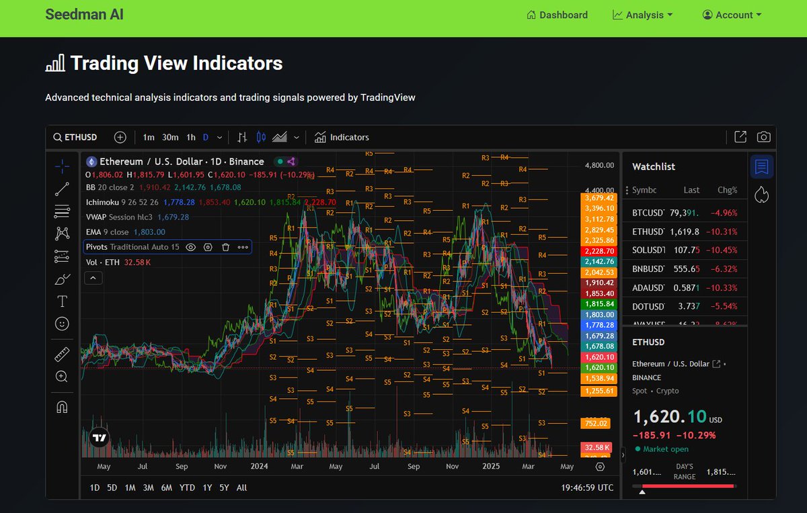Screen dimensions: 807x513
Task: Open the forecasting and measurement tools
Action: click(62, 256)
